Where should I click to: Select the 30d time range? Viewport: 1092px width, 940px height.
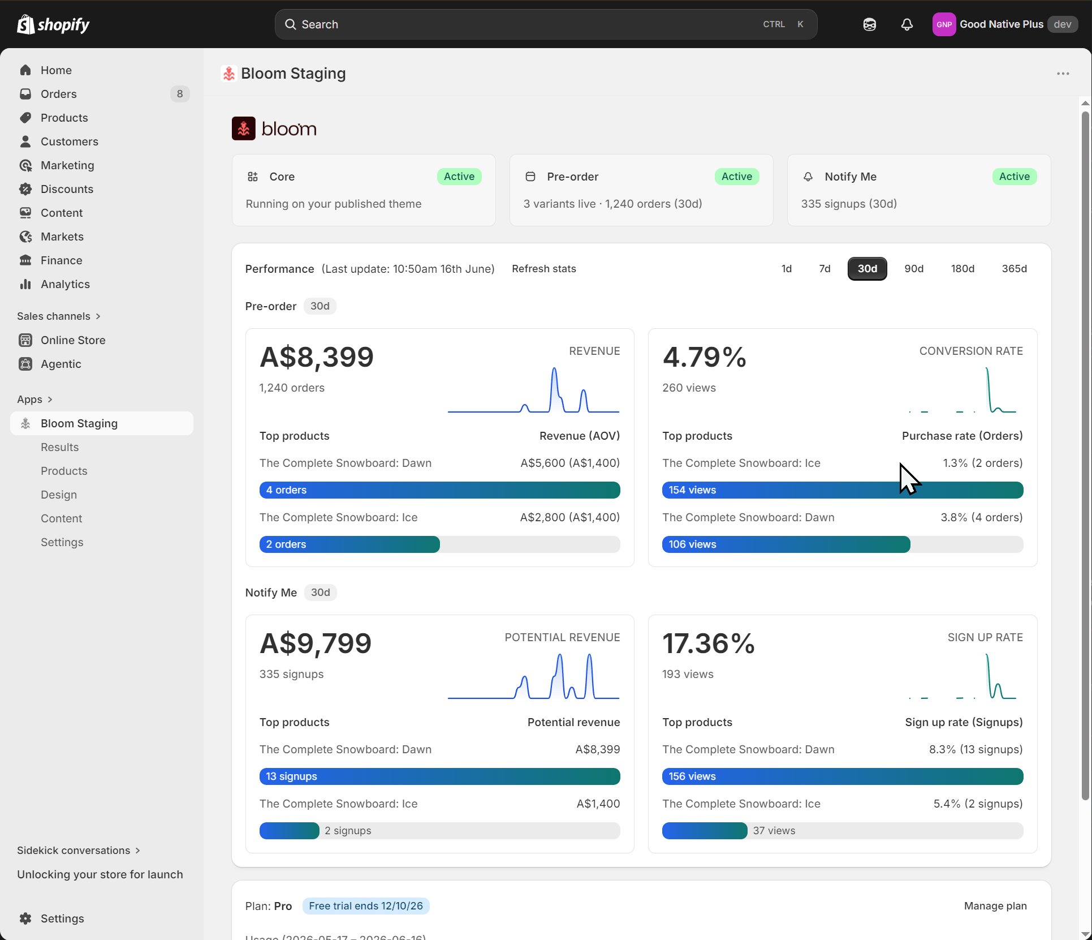tap(867, 269)
